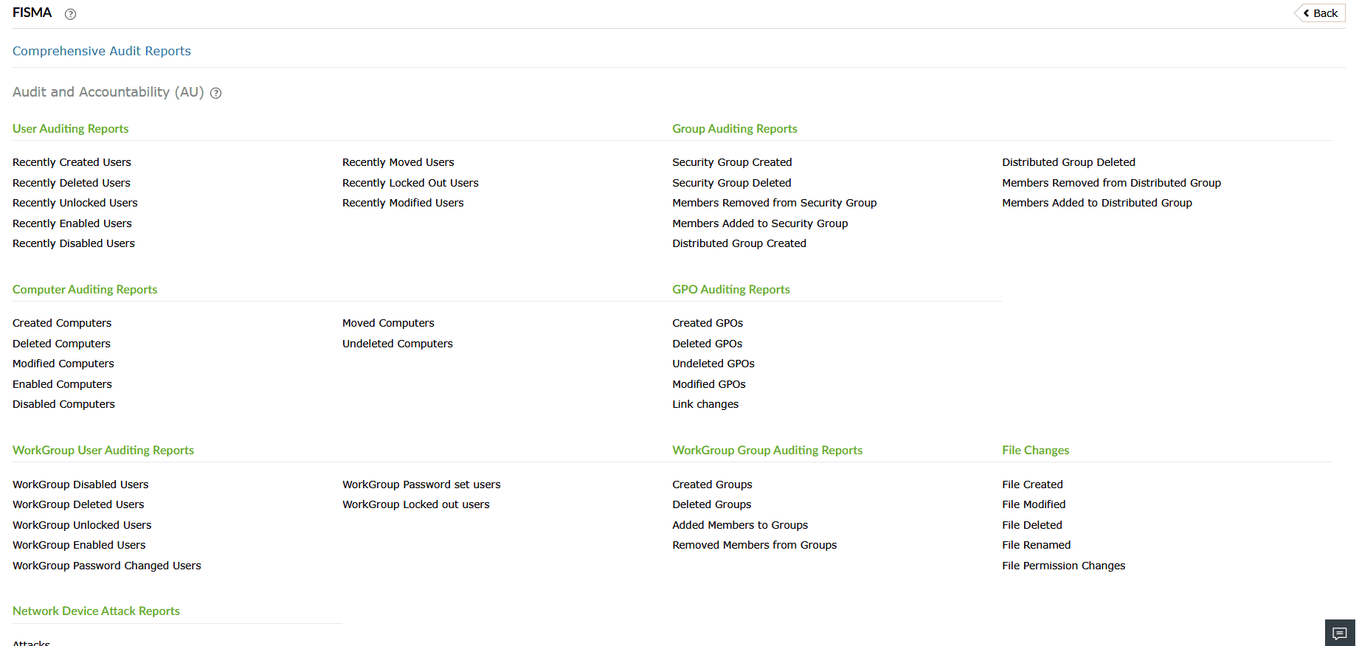Image resolution: width=1359 pixels, height=646 pixels.
Task: View the Deleted Computers report
Action: tap(61, 343)
